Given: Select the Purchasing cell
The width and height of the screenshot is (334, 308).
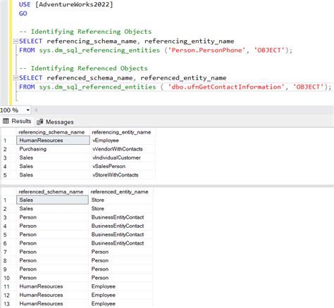Looking at the screenshot, I should point(53,149).
